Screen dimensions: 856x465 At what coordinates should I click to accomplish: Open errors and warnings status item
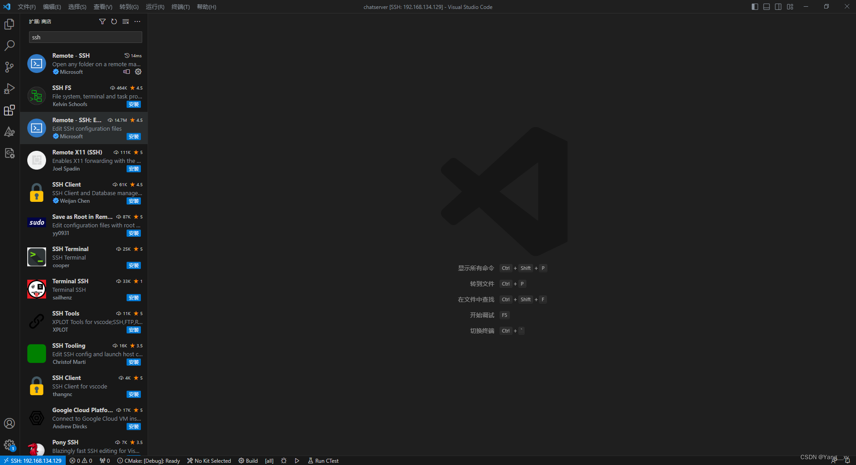coord(81,461)
